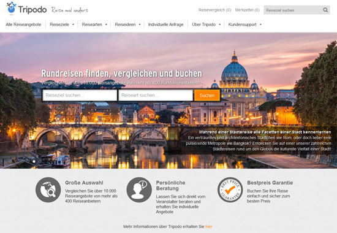Screen dimensions: 337x233
Task: Click the 'Während einer Städtereise' caption heading
Action: click(x=265, y=132)
